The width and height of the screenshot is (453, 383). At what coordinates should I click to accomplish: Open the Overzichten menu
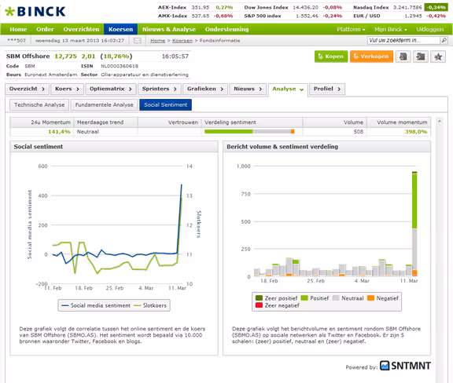(x=81, y=29)
